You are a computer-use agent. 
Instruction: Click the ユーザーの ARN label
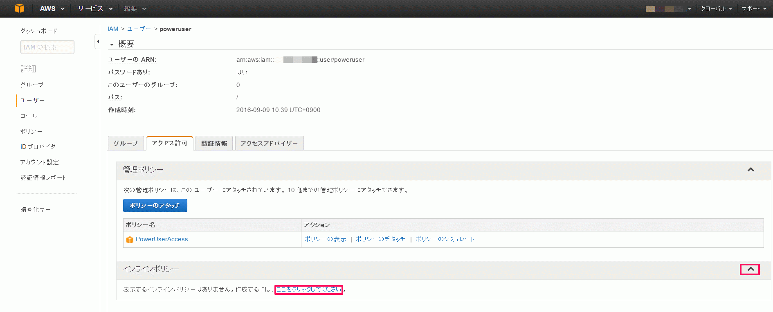point(132,60)
